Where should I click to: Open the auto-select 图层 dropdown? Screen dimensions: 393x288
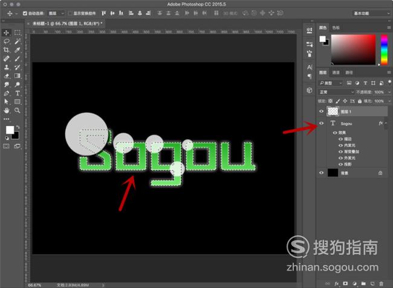pos(56,13)
